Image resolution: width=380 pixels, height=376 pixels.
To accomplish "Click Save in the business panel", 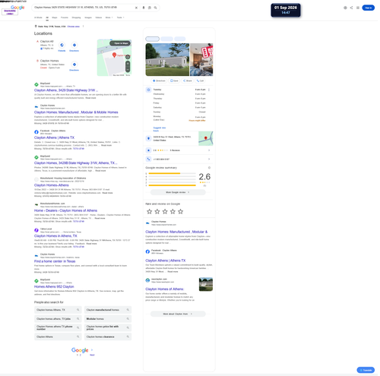I will click(174, 81).
